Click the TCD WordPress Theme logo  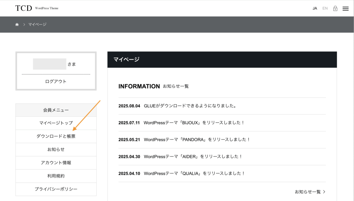(37, 8)
